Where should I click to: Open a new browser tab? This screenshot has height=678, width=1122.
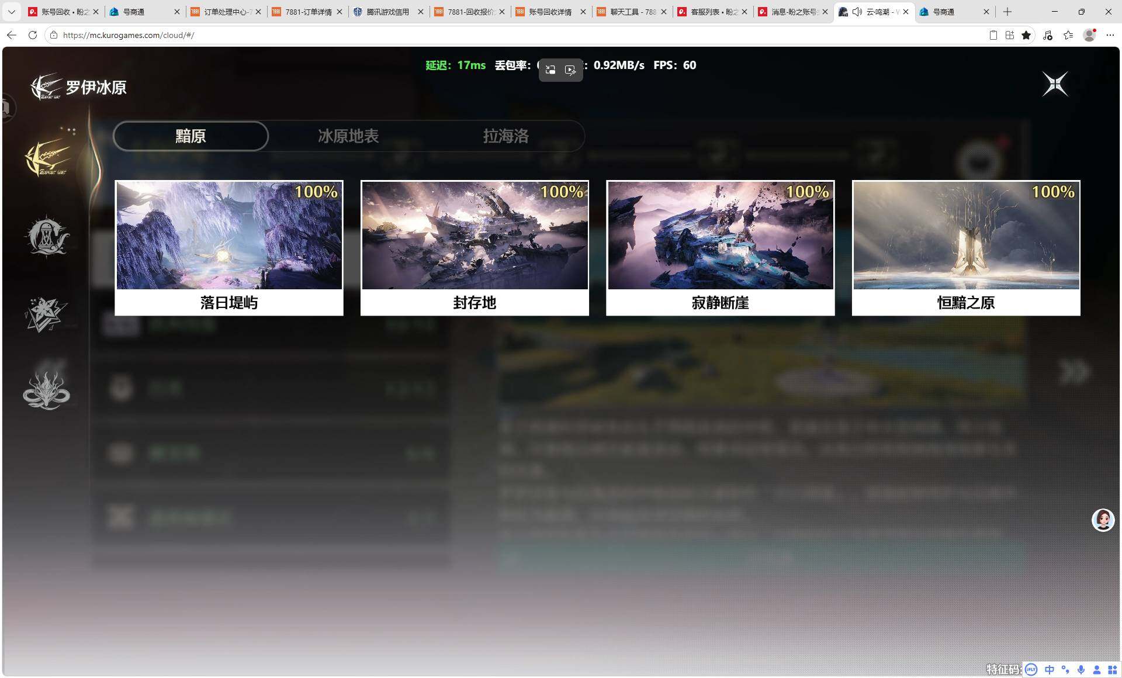(1007, 12)
